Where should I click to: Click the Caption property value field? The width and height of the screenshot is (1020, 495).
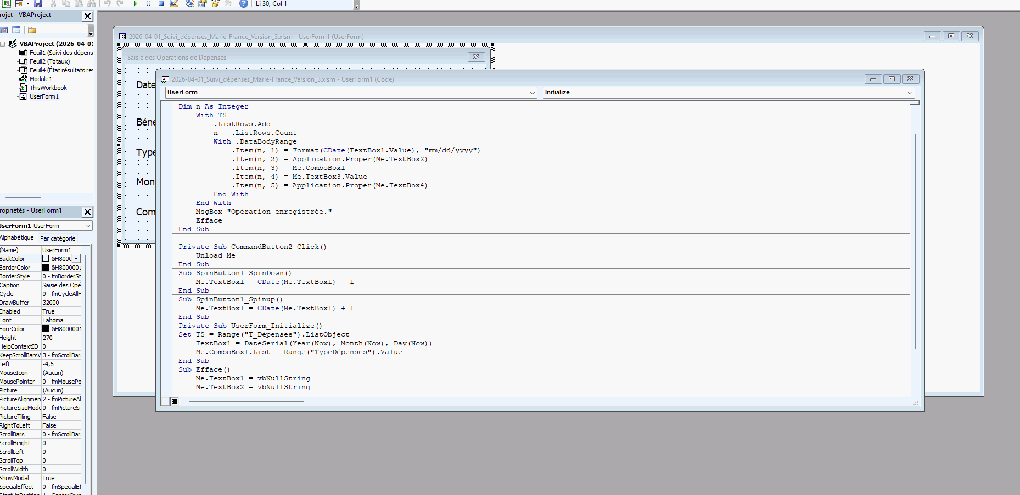[61, 285]
